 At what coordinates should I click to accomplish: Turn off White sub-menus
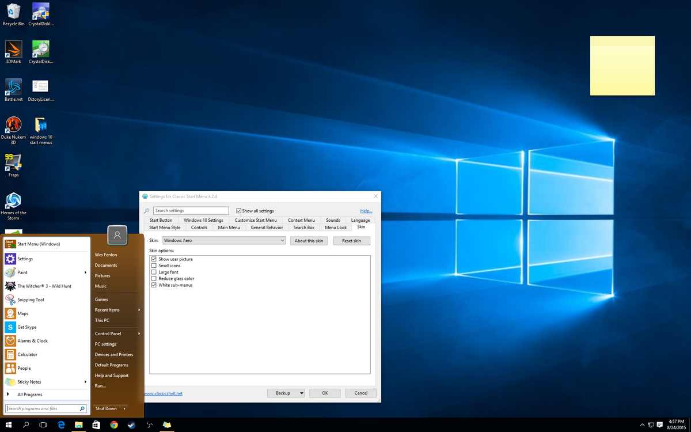pos(154,285)
